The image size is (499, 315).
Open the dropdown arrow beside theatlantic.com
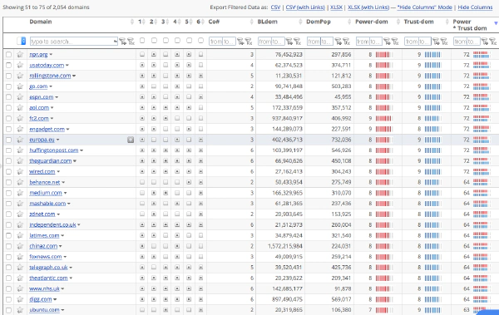71,278
